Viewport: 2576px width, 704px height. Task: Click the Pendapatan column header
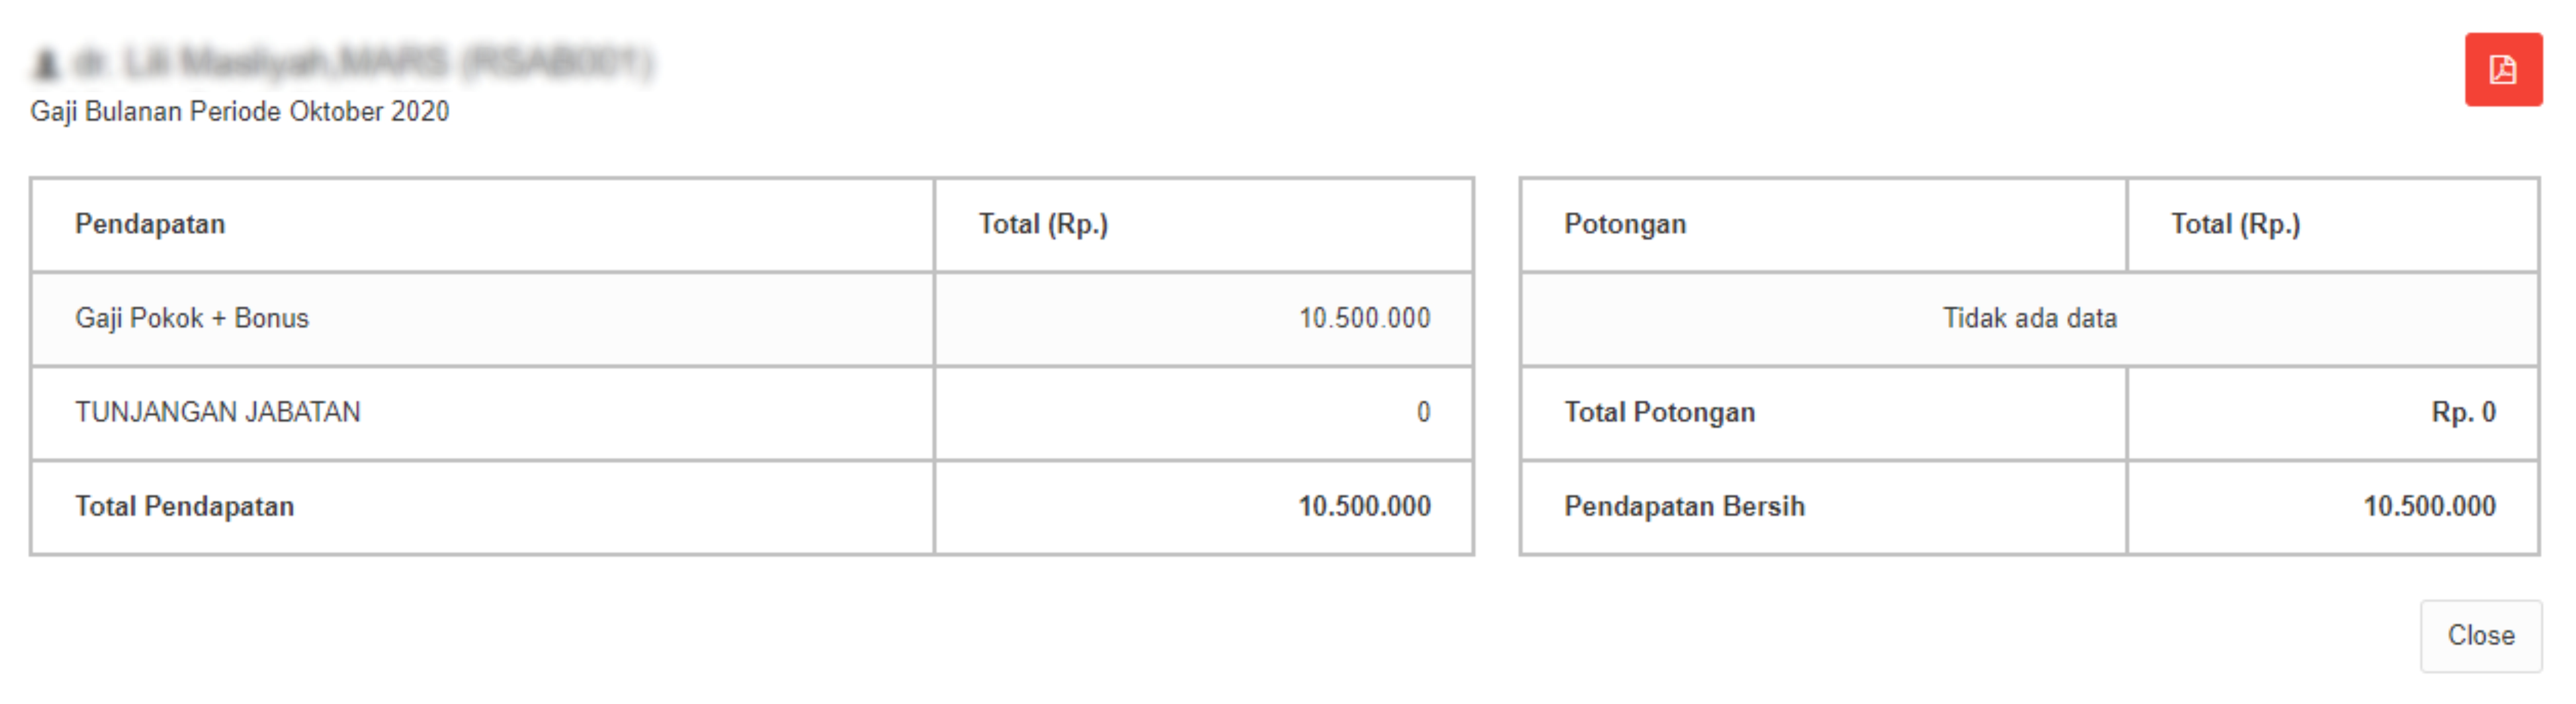coord(150,224)
